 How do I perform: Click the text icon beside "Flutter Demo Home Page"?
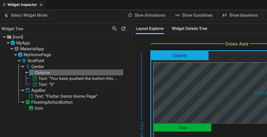[31, 96]
